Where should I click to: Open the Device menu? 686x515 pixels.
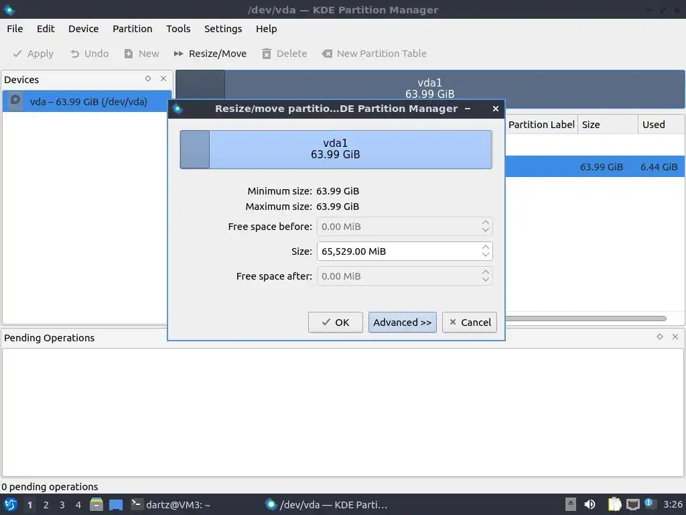pos(83,29)
